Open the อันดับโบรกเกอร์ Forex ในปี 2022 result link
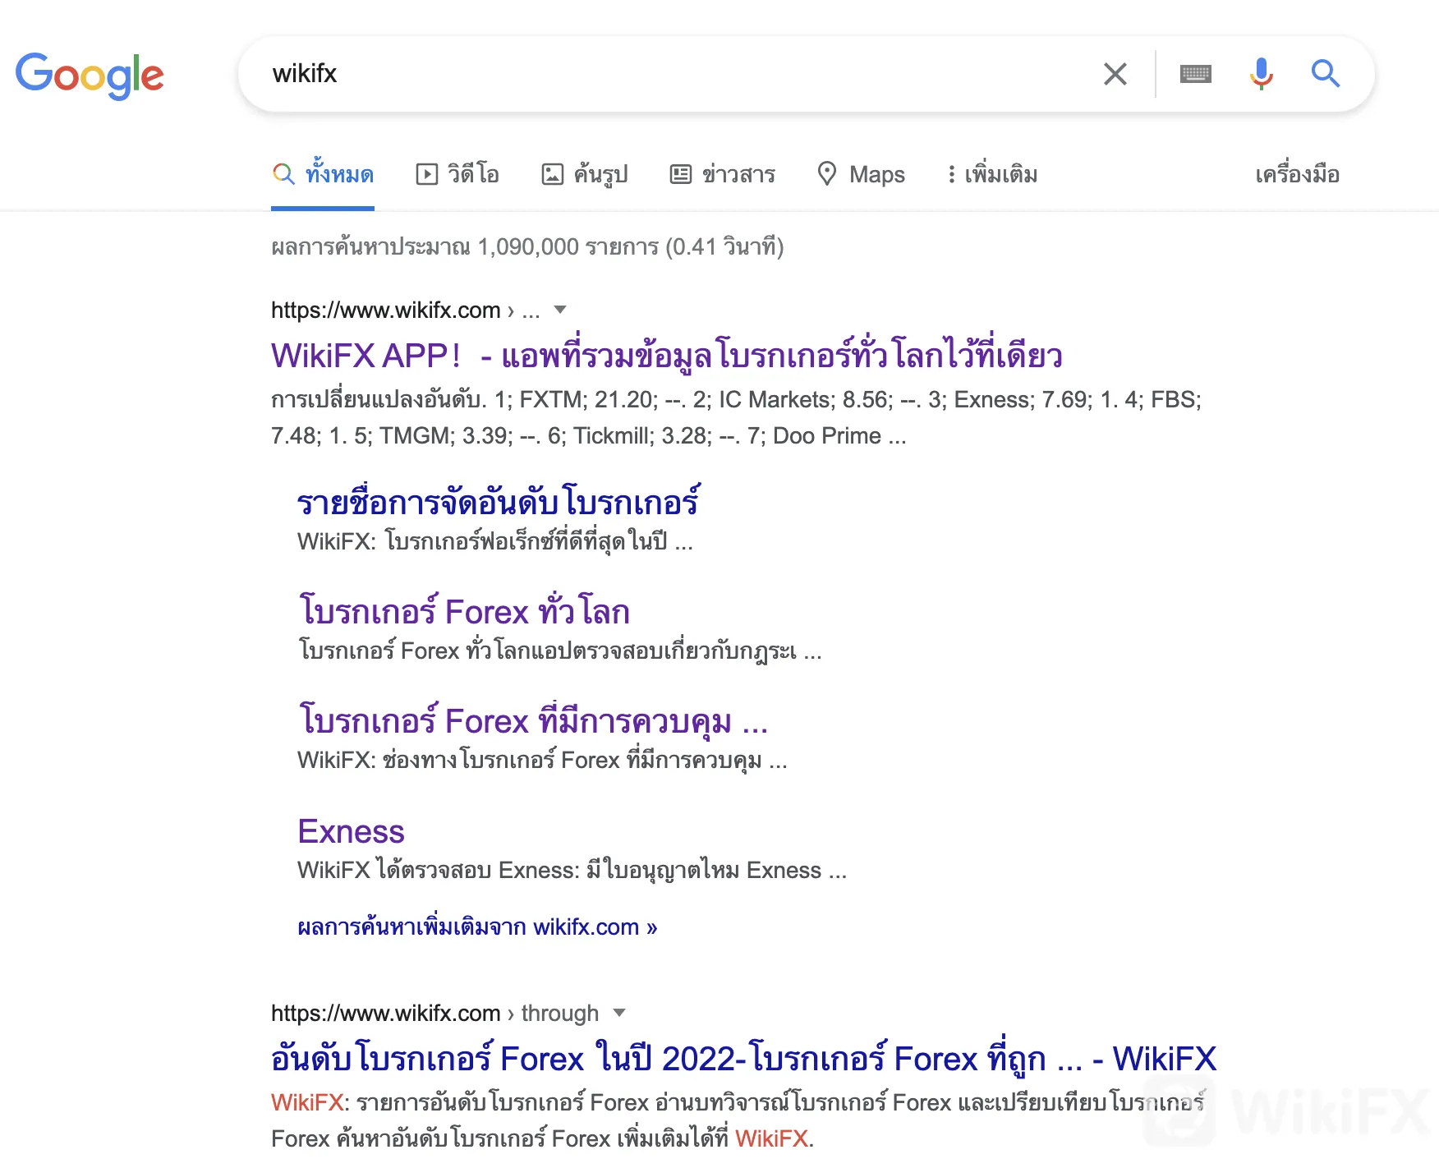Screen dimensions: 1439x1168 click(x=743, y=1058)
